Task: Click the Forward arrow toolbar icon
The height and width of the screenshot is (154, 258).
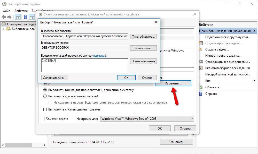Action: [x=10, y=17]
